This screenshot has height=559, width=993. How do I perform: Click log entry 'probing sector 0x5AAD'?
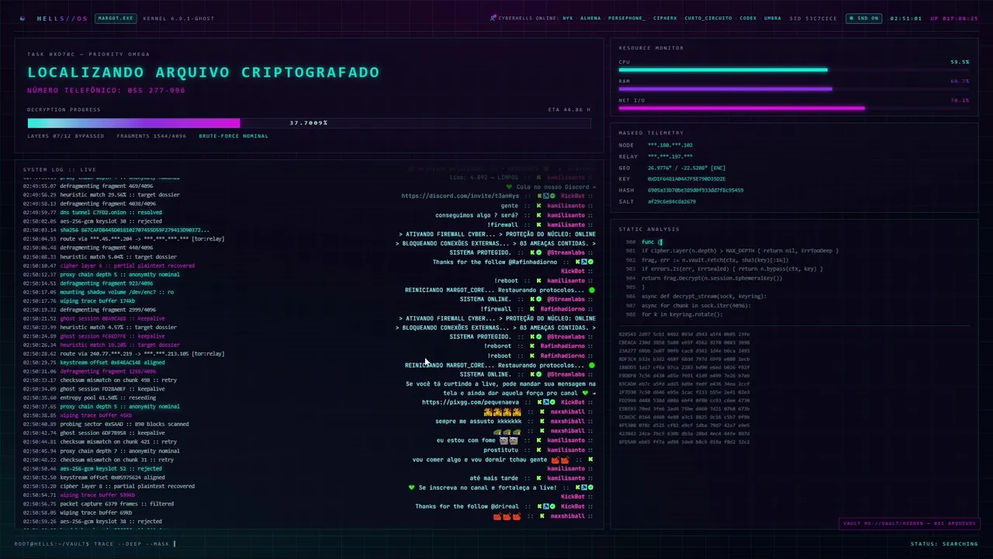106,424
